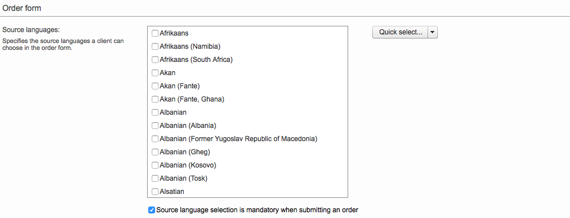Tick the Akan (Fante, Ghana) option
570x218 pixels.
click(x=155, y=99)
